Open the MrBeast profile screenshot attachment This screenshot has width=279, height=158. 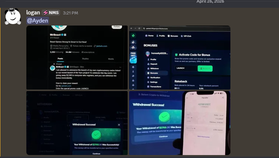point(77,57)
